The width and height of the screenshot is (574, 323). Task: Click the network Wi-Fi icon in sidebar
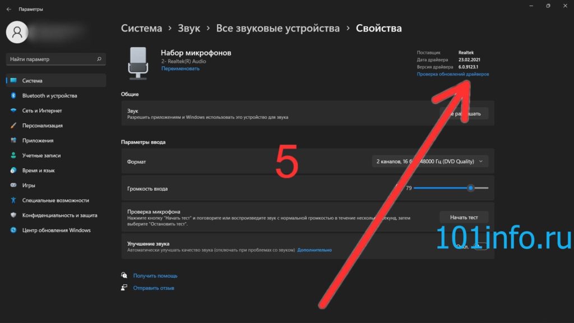[x=13, y=110]
